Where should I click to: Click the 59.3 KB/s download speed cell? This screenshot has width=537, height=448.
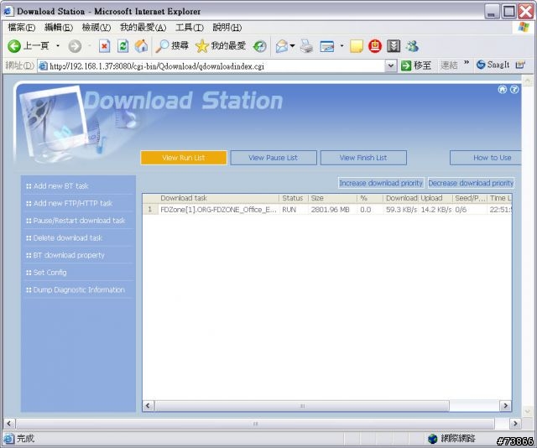401,209
